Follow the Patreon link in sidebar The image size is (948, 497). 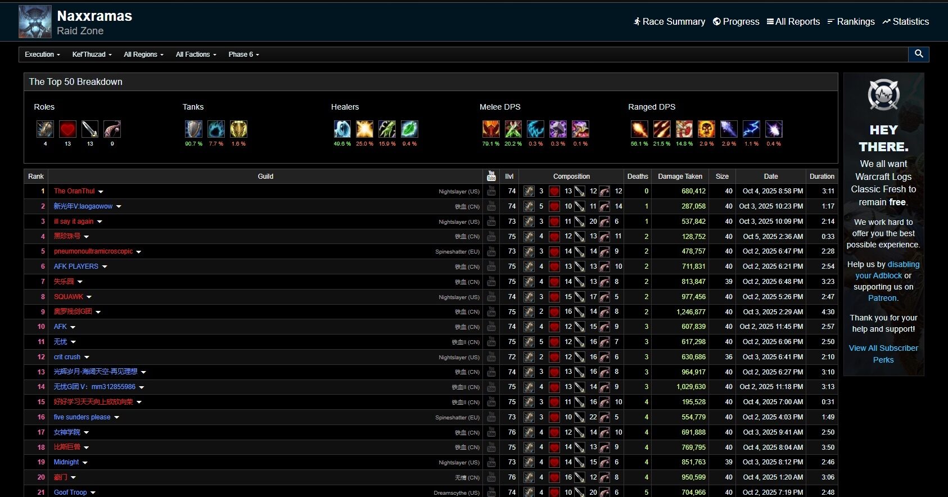[882, 298]
